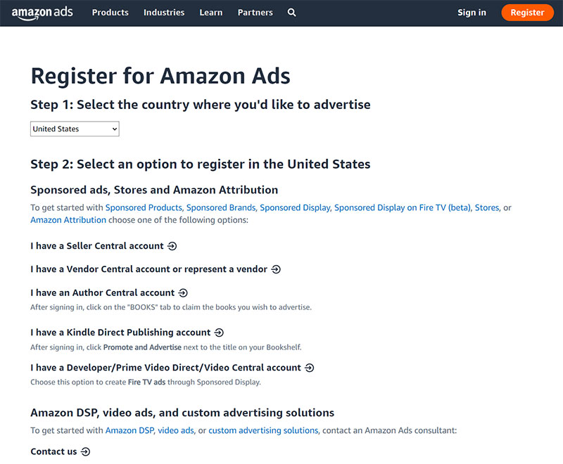Open the custom advertising solutions link
The width and height of the screenshot is (563, 464).
tap(263, 430)
